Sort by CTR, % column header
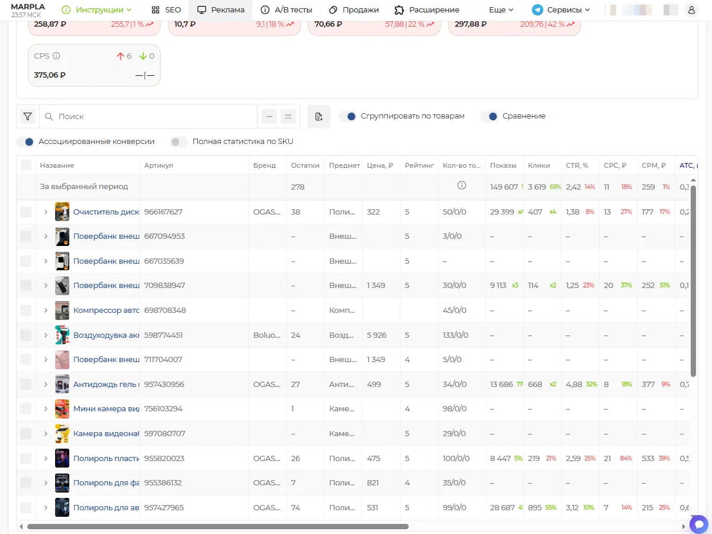The image size is (712, 534). point(577,165)
